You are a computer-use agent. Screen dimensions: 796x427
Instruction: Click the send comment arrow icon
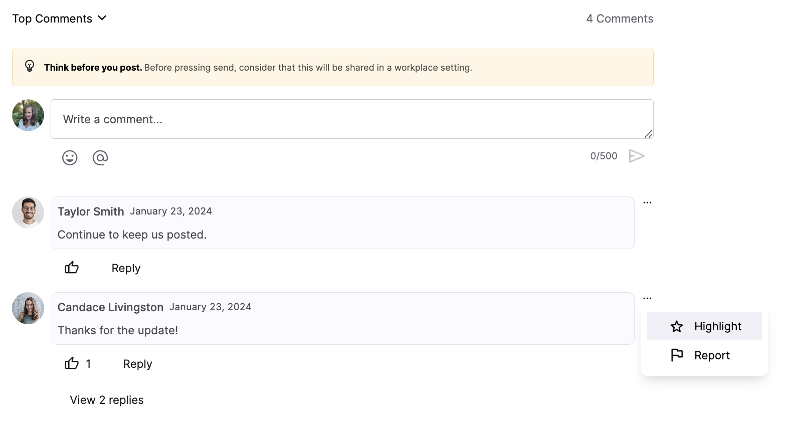637,156
